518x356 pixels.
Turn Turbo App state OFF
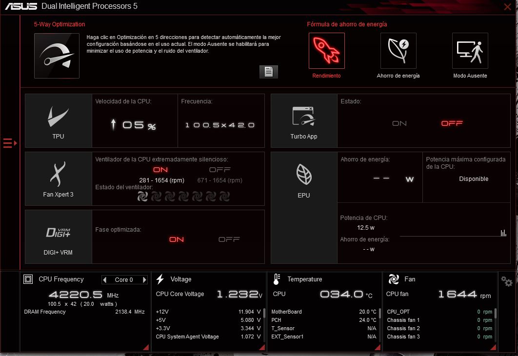[x=452, y=123]
